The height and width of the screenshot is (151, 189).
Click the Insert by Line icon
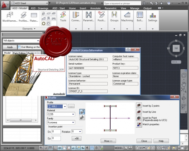(139, 112)
